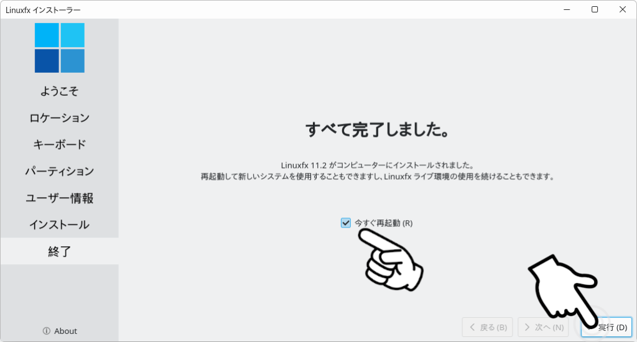Viewport: 637px width, 342px height.
Task: Select the キーボード step in sidebar
Action: click(x=60, y=145)
